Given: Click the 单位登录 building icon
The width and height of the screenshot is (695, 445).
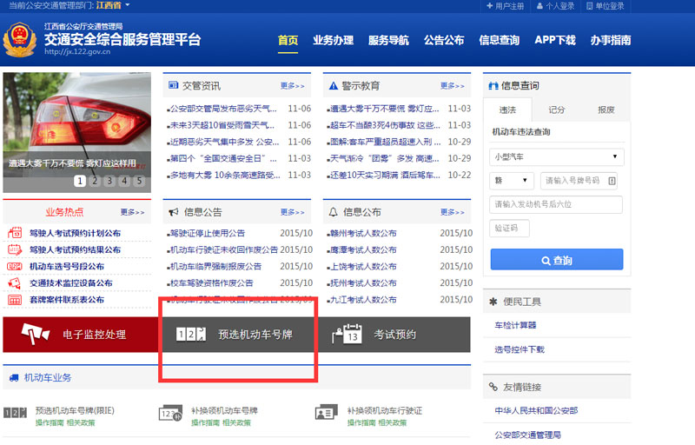Looking at the screenshot, I should [590, 6].
